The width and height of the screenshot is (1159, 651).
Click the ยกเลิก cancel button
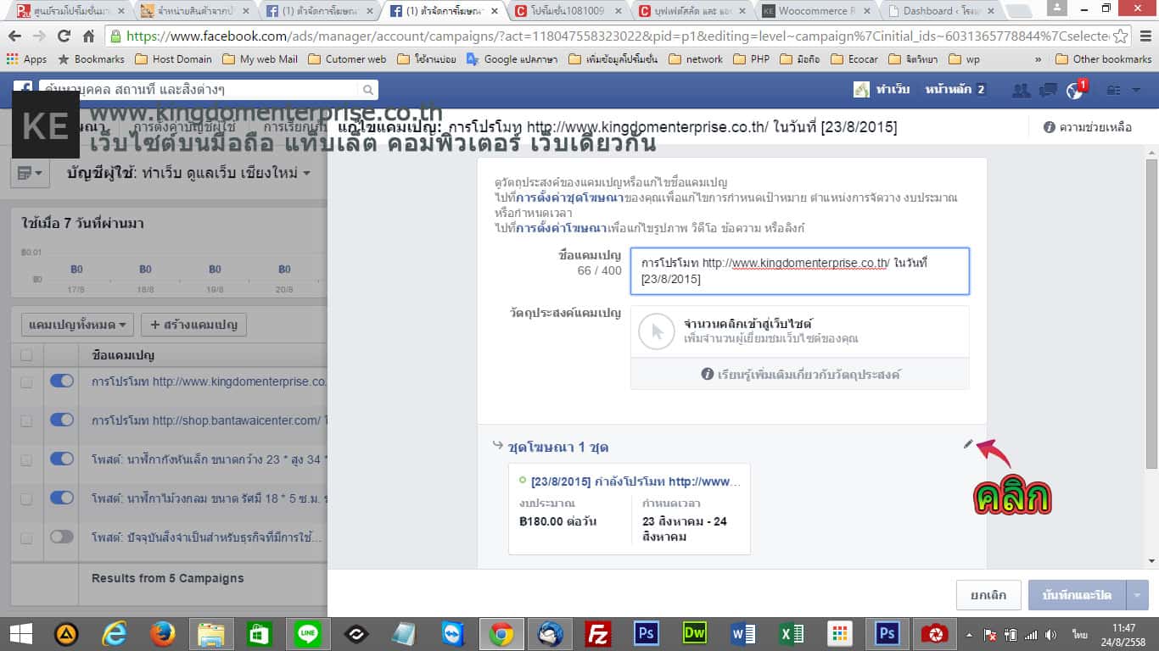tap(988, 595)
